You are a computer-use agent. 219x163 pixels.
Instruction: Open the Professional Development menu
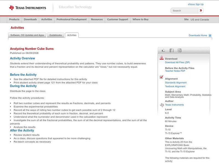pyautogui.click(x=71, y=19)
